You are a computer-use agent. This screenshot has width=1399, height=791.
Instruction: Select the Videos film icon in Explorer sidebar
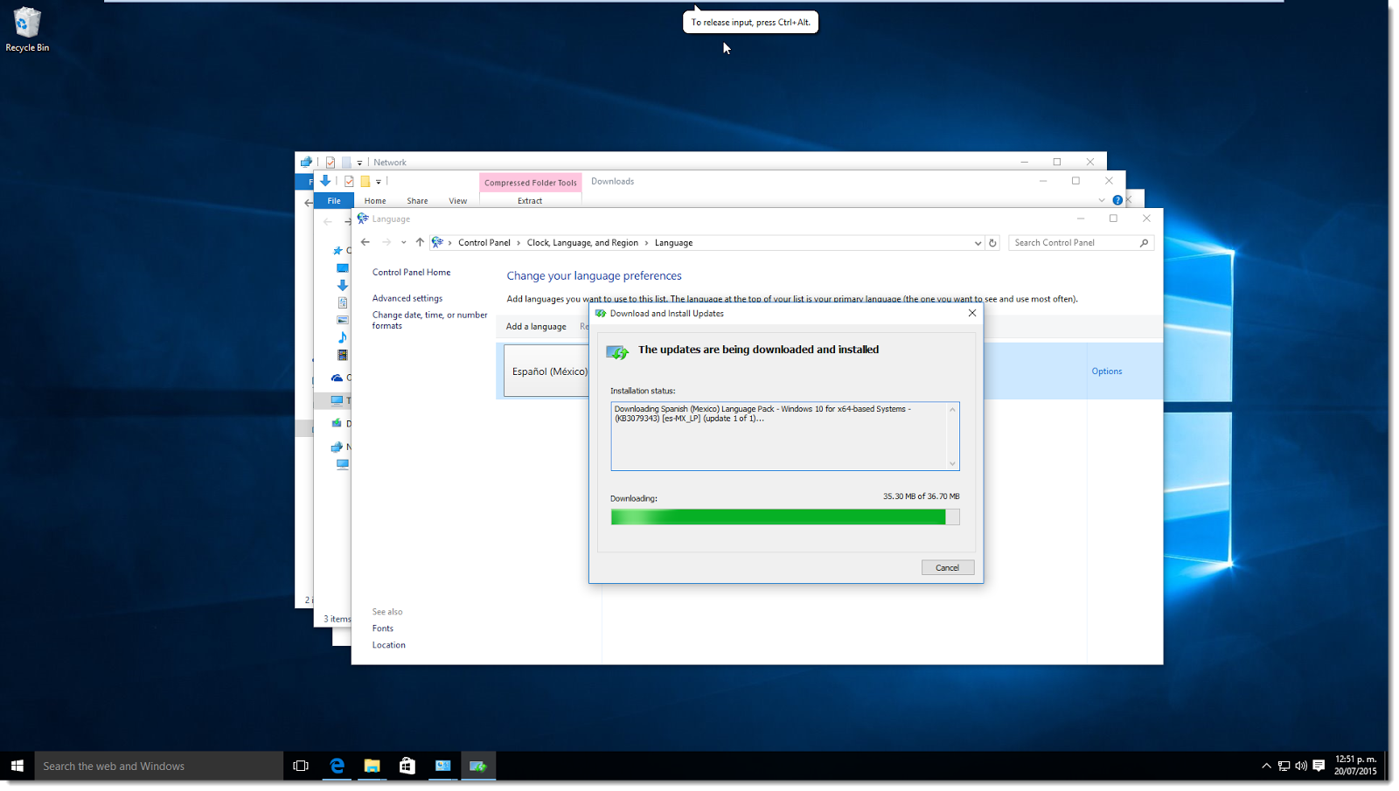pos(343,355)
